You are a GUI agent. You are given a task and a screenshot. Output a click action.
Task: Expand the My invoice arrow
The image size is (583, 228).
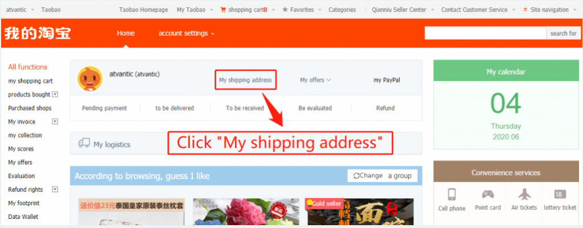coord(55,122)
